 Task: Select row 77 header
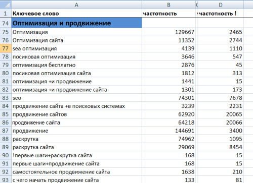tap(6, 48)
